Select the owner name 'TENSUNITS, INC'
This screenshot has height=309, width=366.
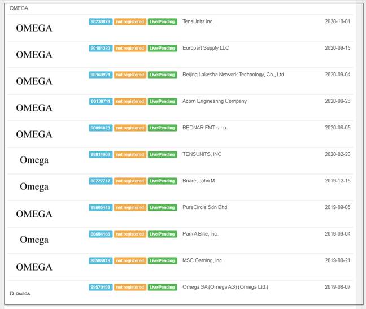click(x=202, y=154)
